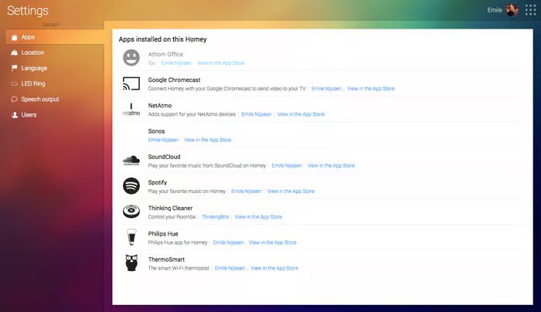Click the LED Ring oval icon
Image resolution: width=541 pixels, height=312 pixels.
(14, 83)
